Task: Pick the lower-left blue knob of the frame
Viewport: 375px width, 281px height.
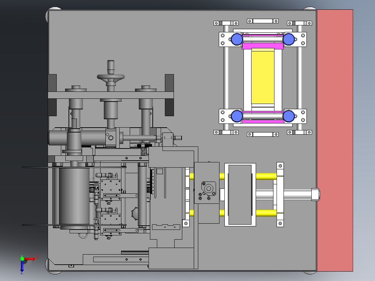Action: coord(237,116)
